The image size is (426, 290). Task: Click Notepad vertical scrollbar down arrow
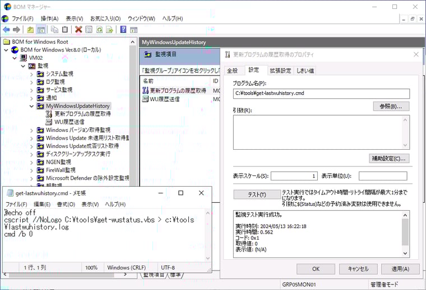coord(208,258)
